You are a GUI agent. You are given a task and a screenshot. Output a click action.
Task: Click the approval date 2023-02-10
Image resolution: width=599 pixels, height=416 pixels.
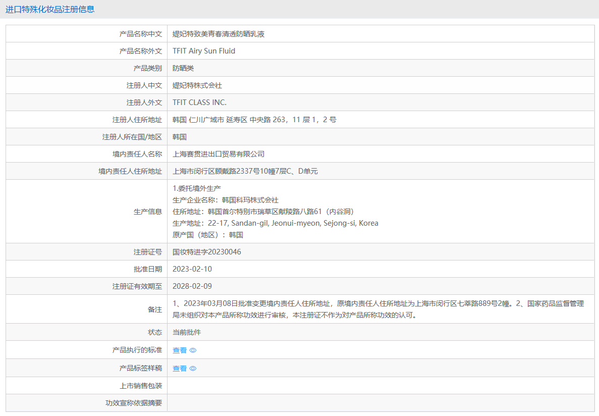(x=192, y=269)
